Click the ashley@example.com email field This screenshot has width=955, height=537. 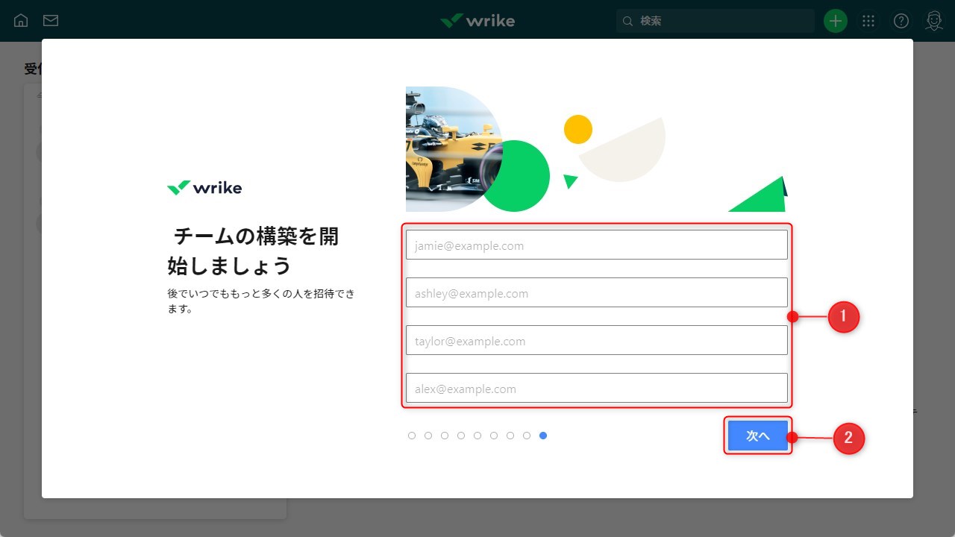596,292
